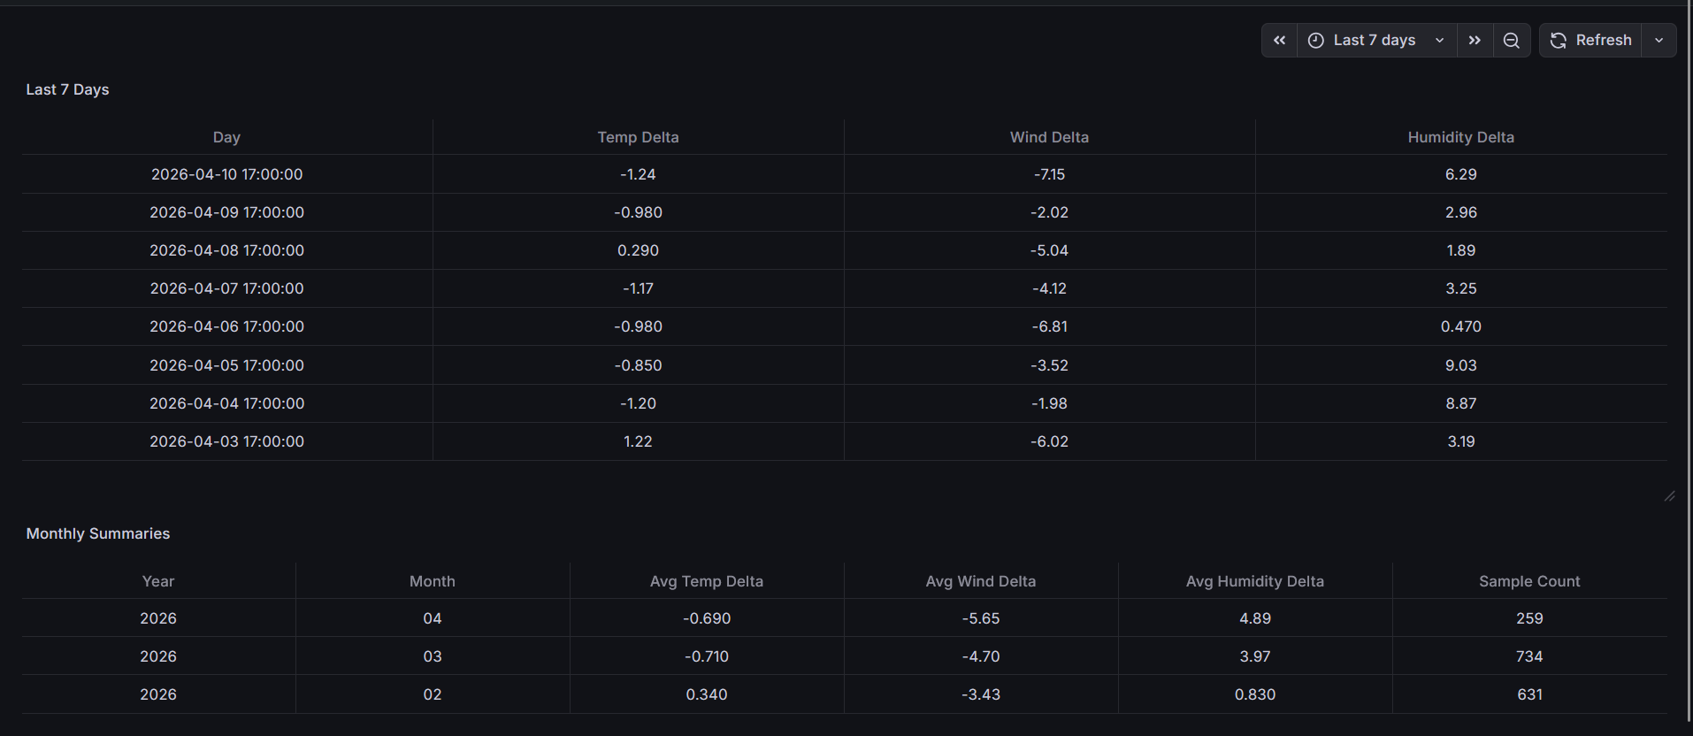Click the Refresh button

(1590, 40)
